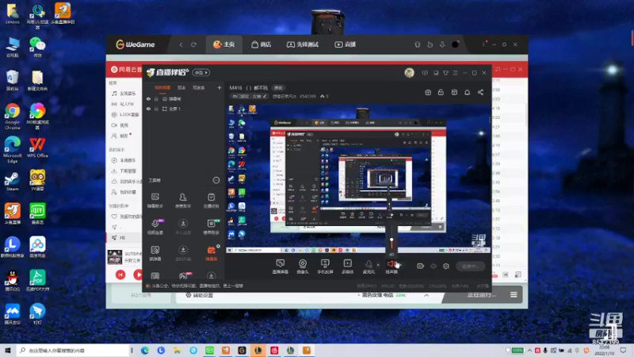This screenshot has height=357, width=634.
Task: Select the 可发布 scene tab
Action: (x=199, y=88)
